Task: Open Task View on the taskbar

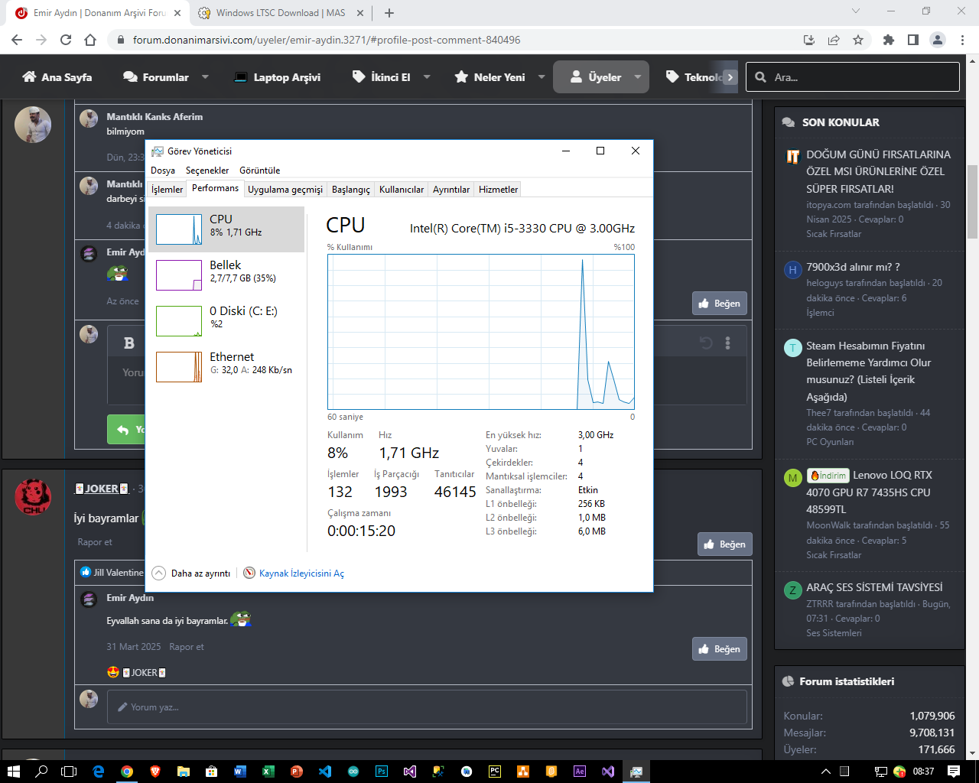Action: (69, 772)
